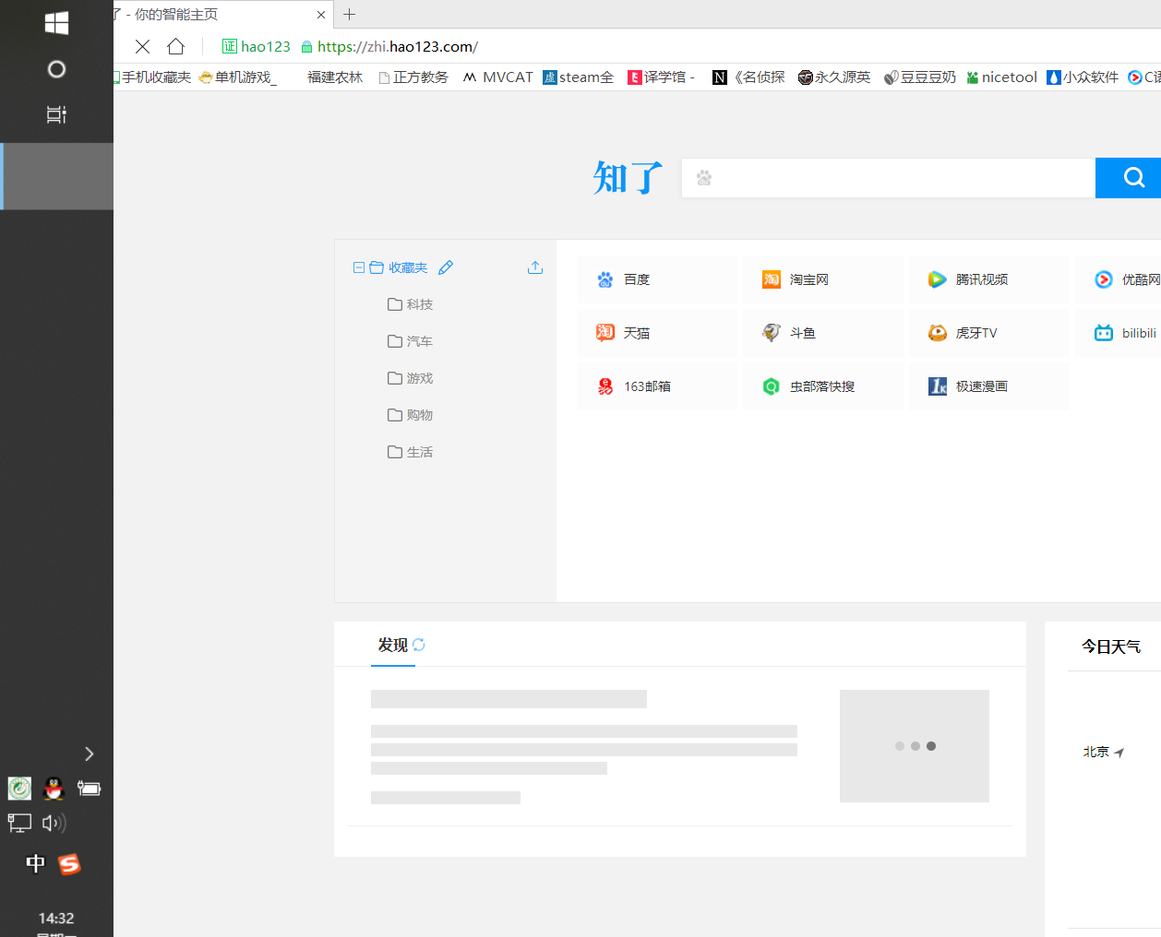
Task: Refresh the 发现 feed
Action: [x=419, y=645]
